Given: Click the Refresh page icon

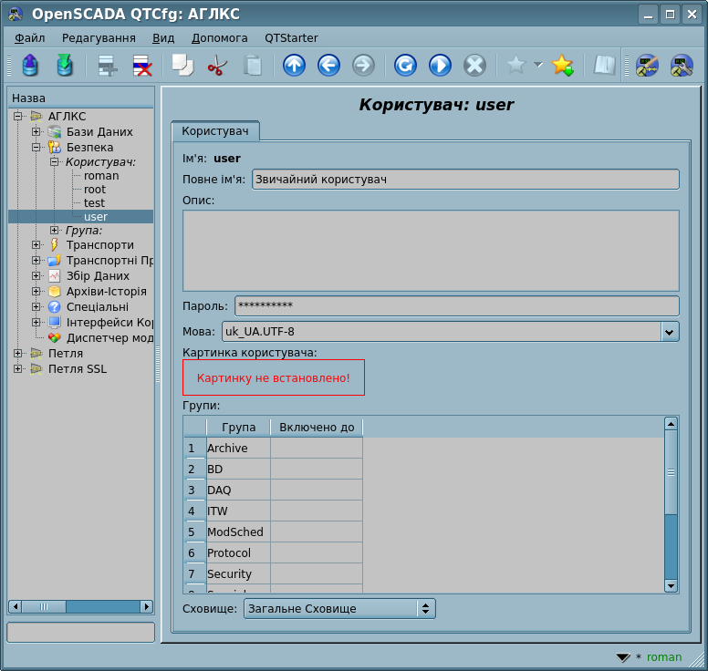Looking at the screenshot, I should [x=405, y=66].
